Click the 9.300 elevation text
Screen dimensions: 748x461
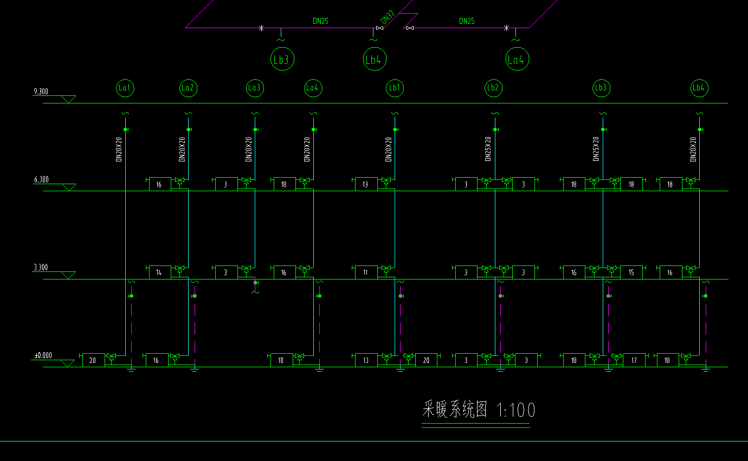(41, 92)
